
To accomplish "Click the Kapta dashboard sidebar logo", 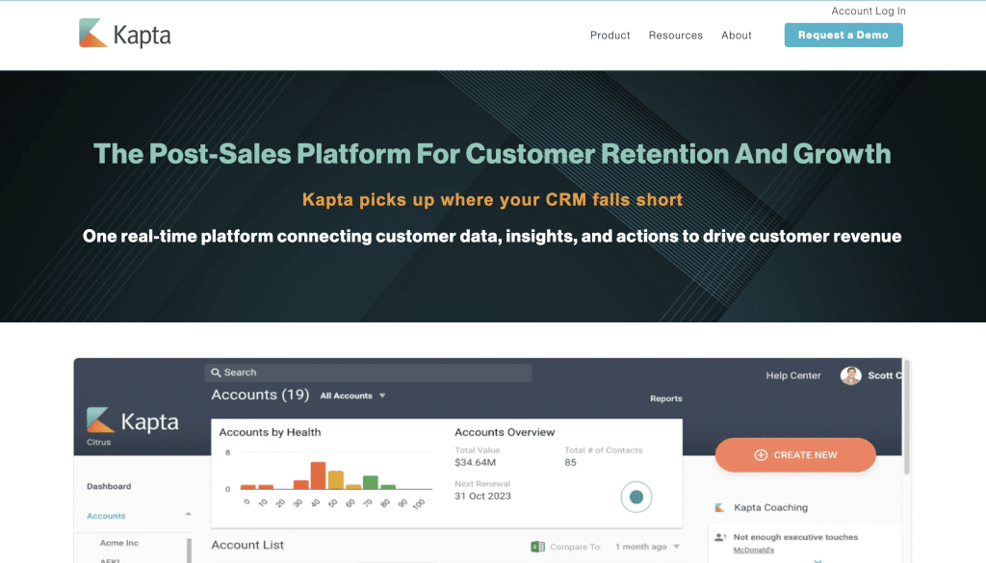I will coord(133,421).
